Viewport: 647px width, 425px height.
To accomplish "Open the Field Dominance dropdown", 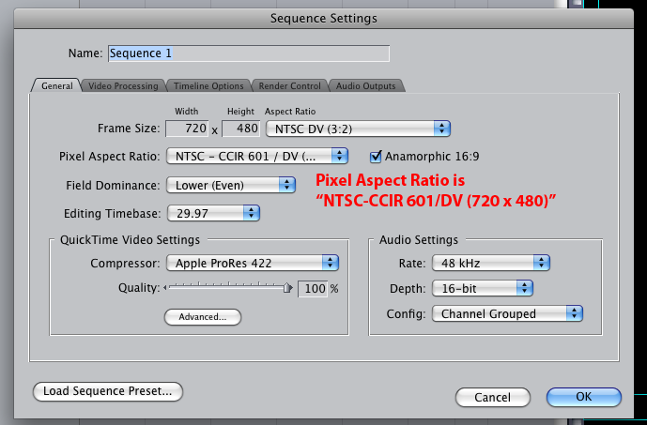I will [x=230, y=185].
